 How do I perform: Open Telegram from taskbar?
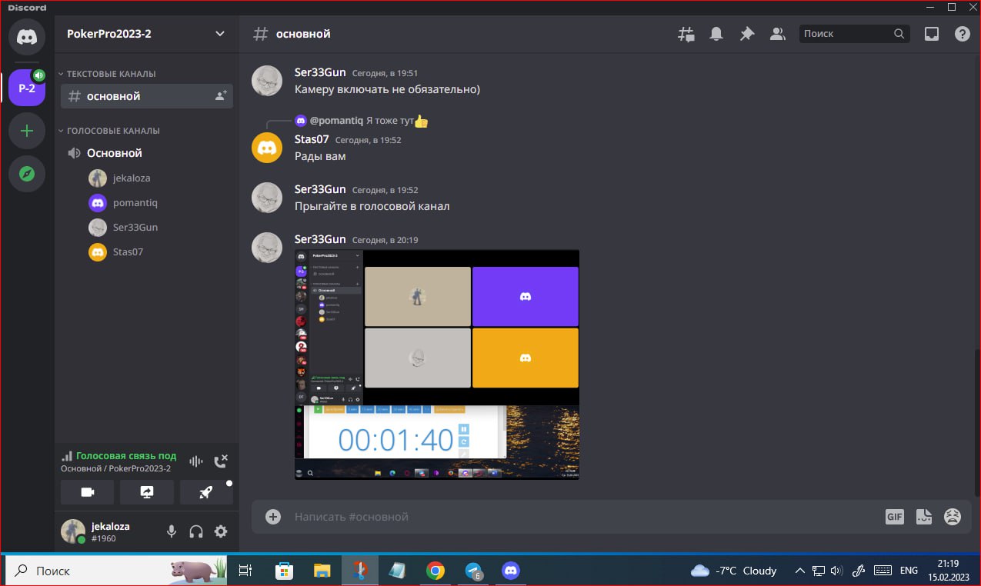473,571
